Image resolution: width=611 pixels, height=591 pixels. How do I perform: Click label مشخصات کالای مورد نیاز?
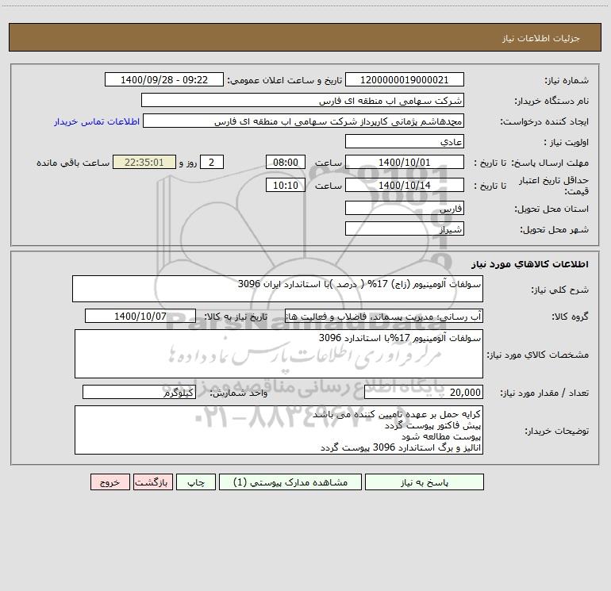tap(538, 355)
